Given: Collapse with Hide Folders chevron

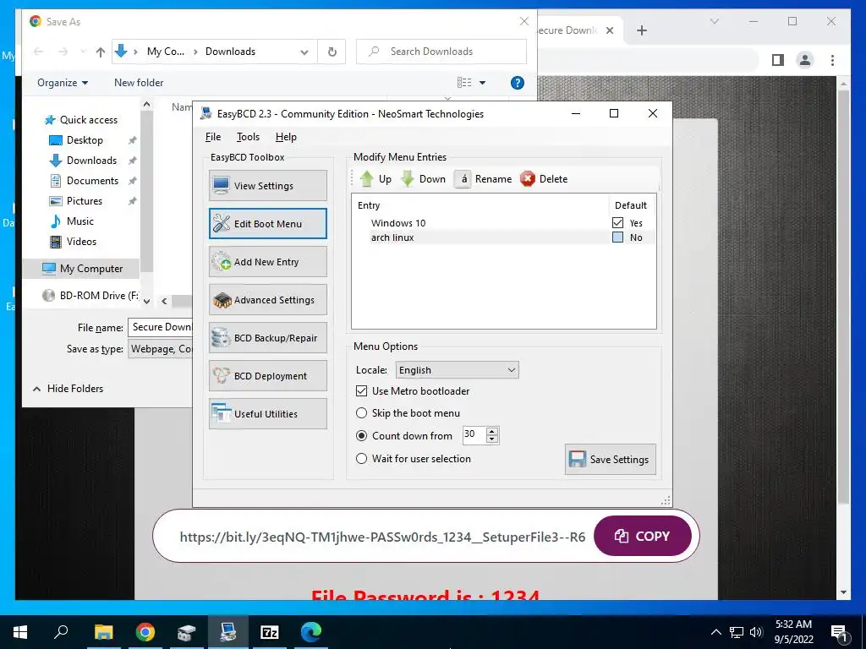Looking at the screenshot, I should [x=36, y=389].
